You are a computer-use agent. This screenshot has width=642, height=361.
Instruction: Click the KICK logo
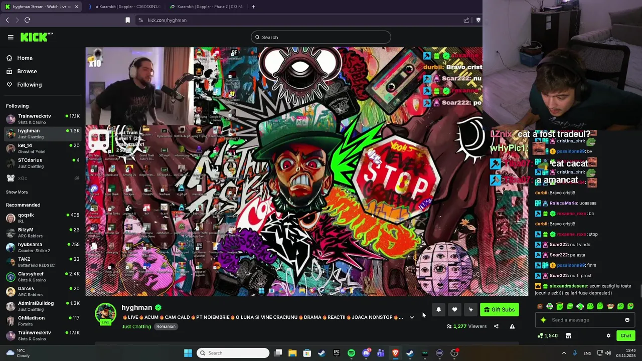[x=36, y=37]
